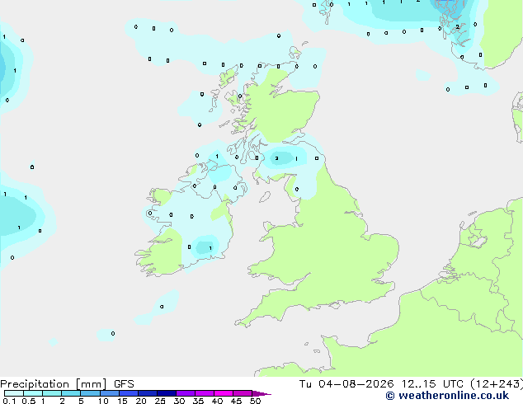Click the 'GFS' model label
Viewport: 523px width, 404px height.
124,384
